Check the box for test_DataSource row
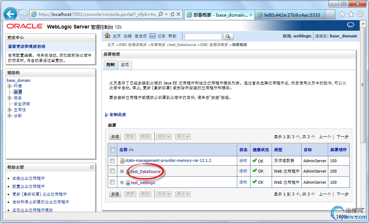Screen dimensions: 369x223 coord(112,171)
